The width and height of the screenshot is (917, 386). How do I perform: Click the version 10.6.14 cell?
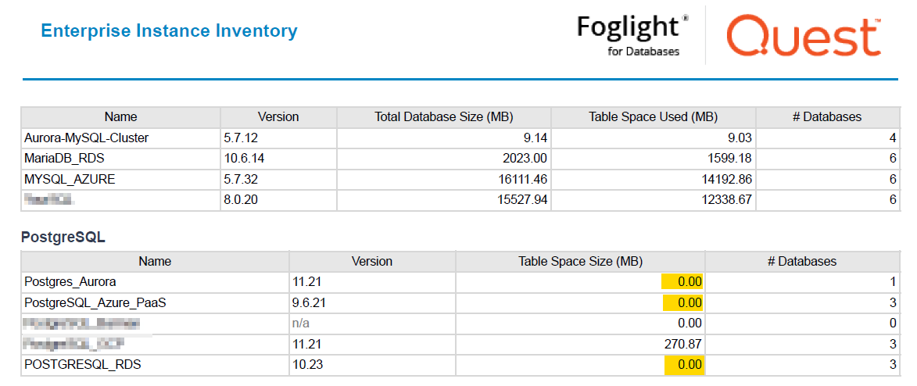pos(278,159)
